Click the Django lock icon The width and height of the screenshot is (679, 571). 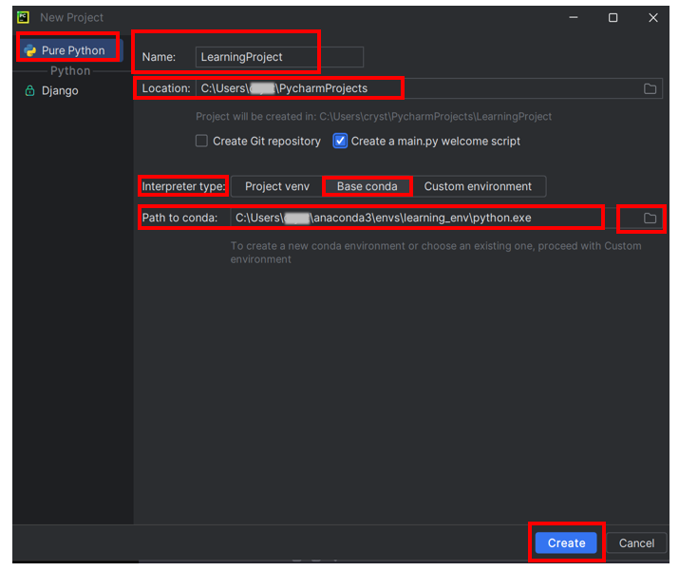click(x=29, y=90)
